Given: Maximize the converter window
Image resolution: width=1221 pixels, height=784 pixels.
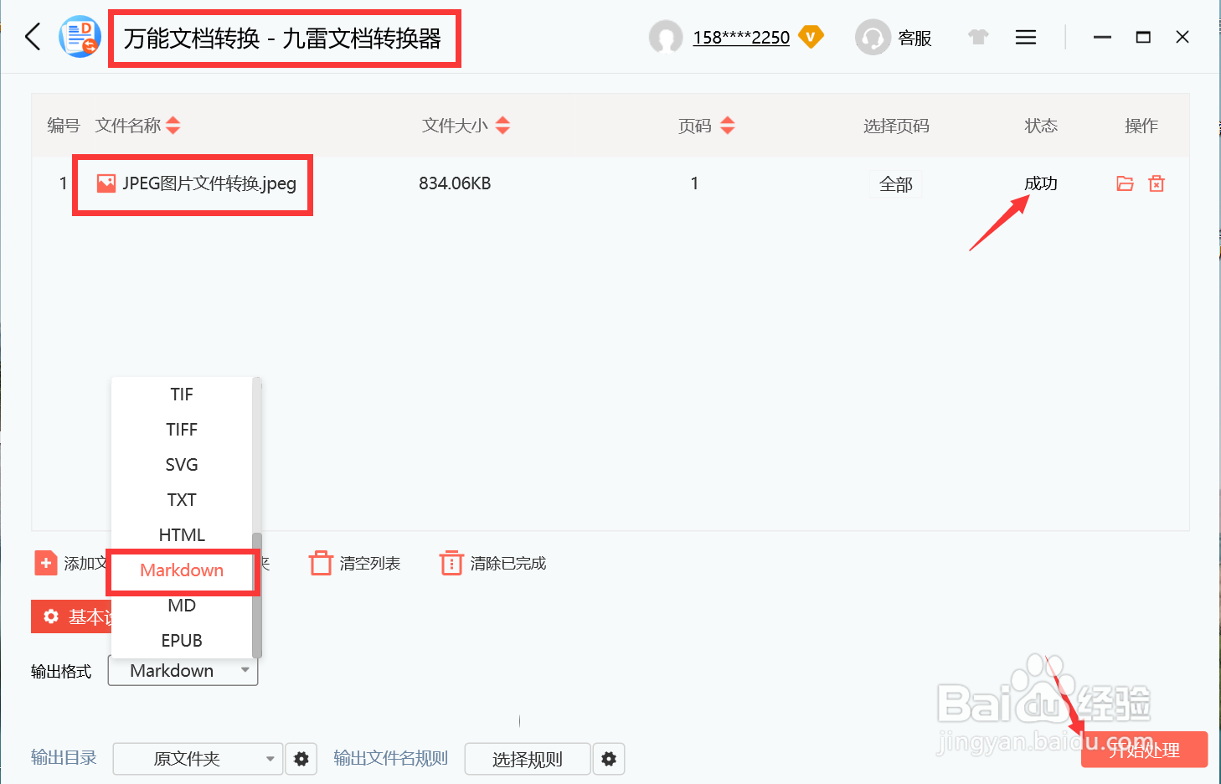Looking at the screenshot, I should pos(1143,37).
